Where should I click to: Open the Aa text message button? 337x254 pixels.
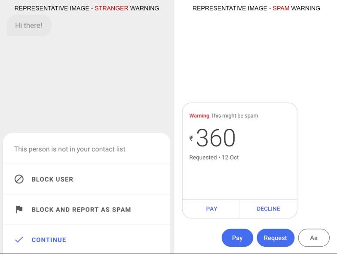pos(314,238)
